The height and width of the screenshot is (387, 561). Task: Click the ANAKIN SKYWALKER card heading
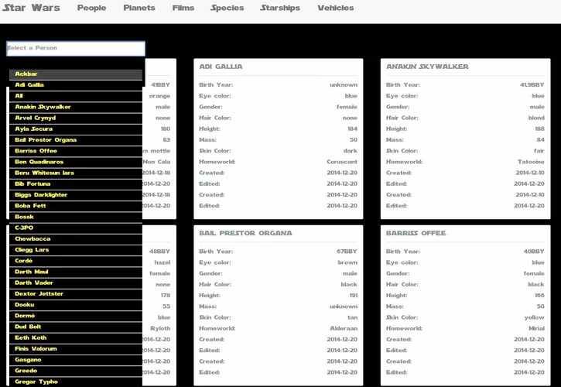[427, 67]
